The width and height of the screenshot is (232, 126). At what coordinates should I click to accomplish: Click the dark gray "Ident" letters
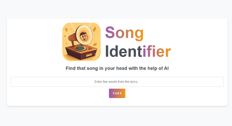(123, 51)
